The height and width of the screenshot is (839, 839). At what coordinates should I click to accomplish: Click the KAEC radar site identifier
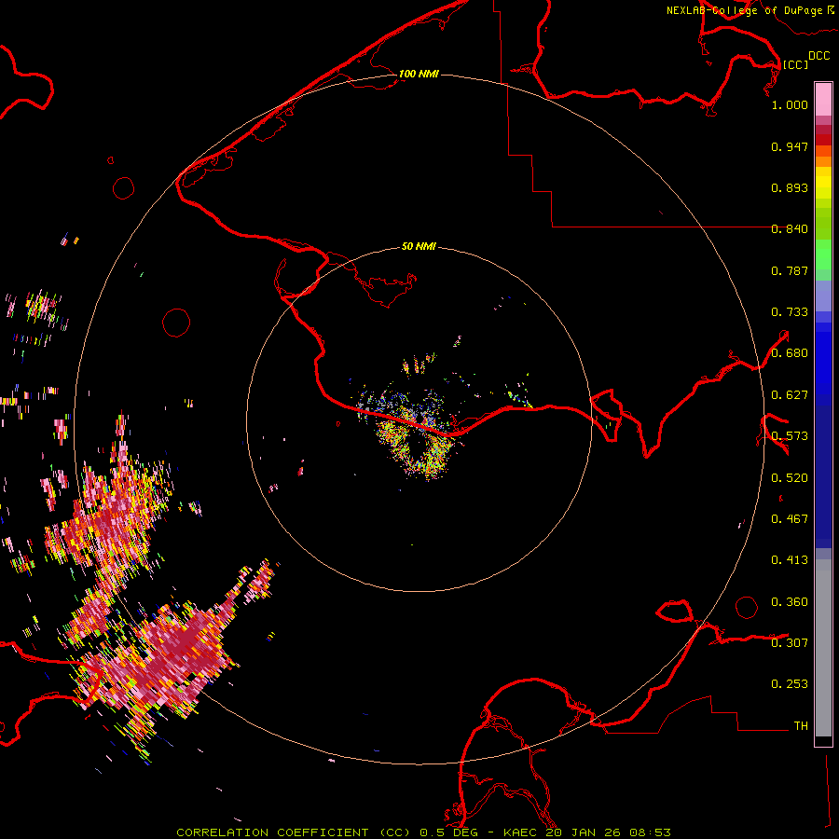[522, 832]
